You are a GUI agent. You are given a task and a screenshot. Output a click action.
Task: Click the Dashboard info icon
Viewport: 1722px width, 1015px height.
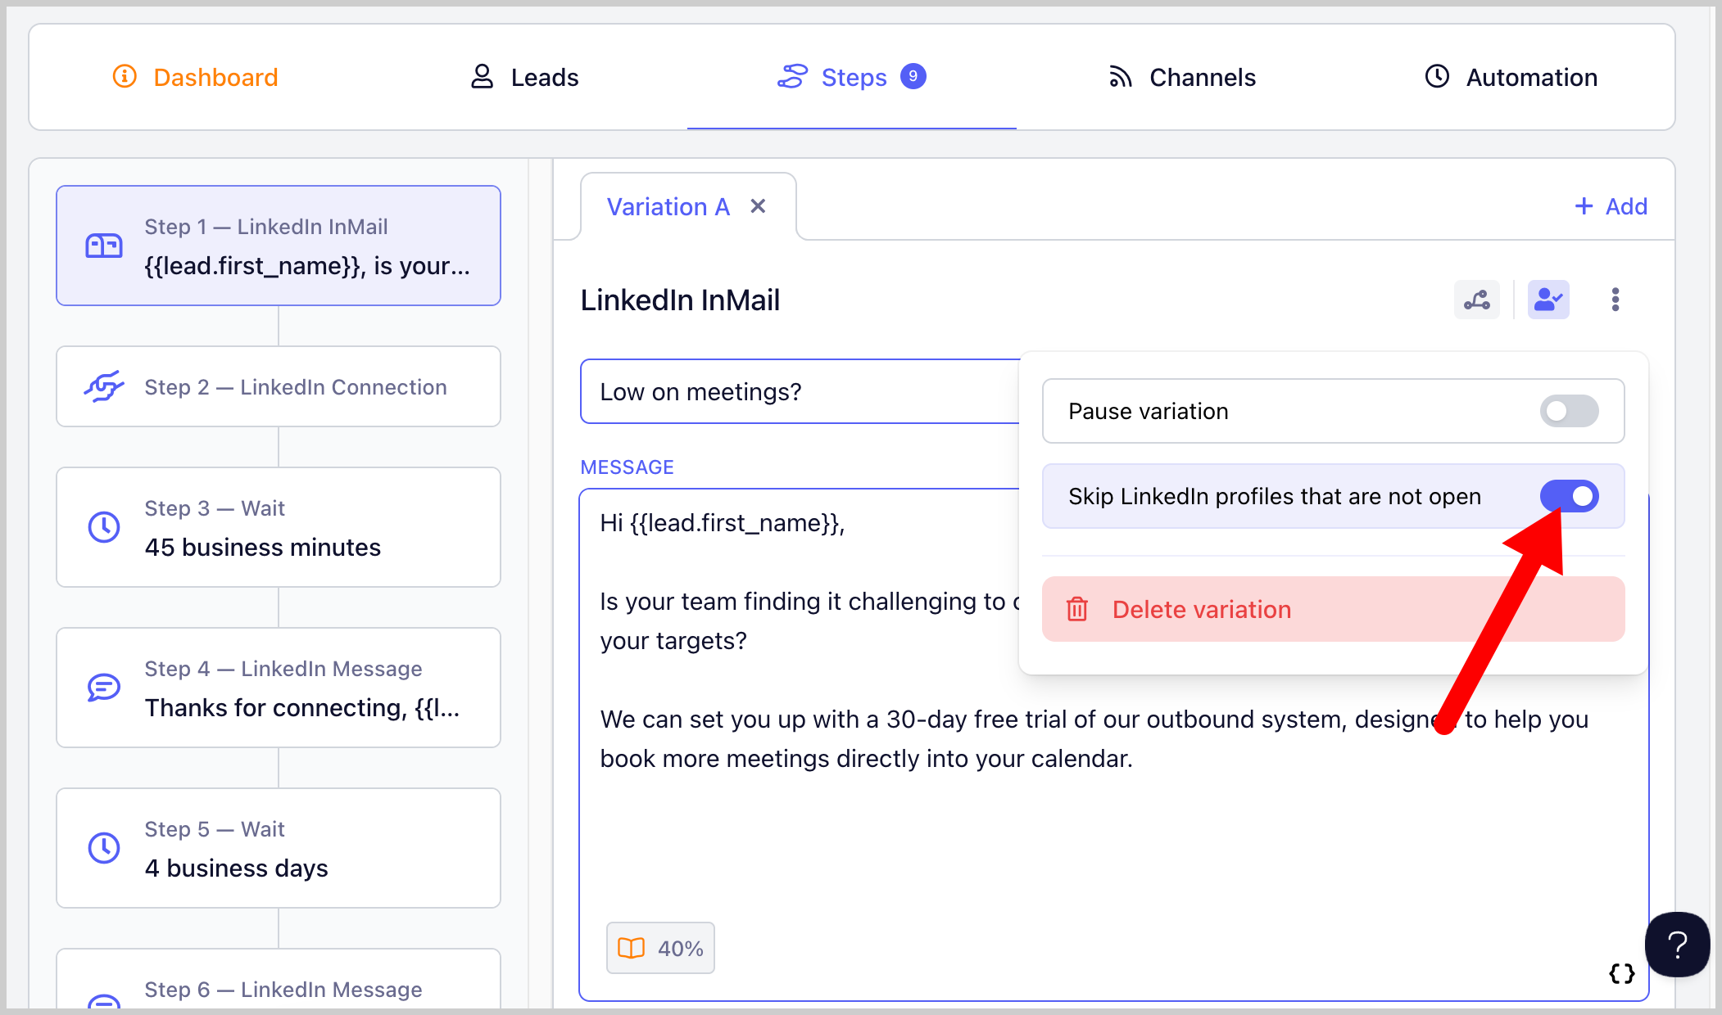(125, 76)
